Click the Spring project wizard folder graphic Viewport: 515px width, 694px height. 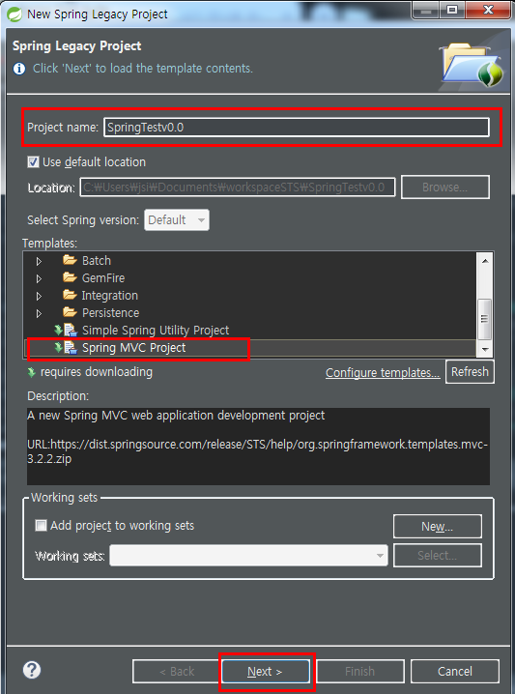click(472, 64)
